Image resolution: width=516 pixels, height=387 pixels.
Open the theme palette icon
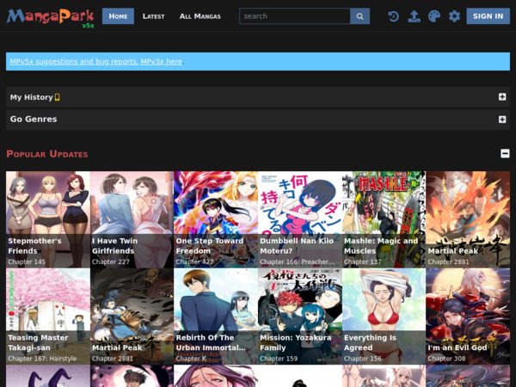click(x=434, y=16)
